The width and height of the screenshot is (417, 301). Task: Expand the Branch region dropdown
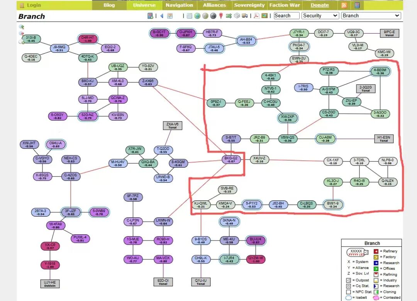(x=371, y=16)
